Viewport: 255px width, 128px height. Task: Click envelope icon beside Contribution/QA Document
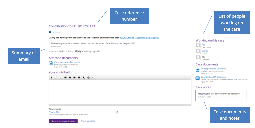[x=198, y=78]
